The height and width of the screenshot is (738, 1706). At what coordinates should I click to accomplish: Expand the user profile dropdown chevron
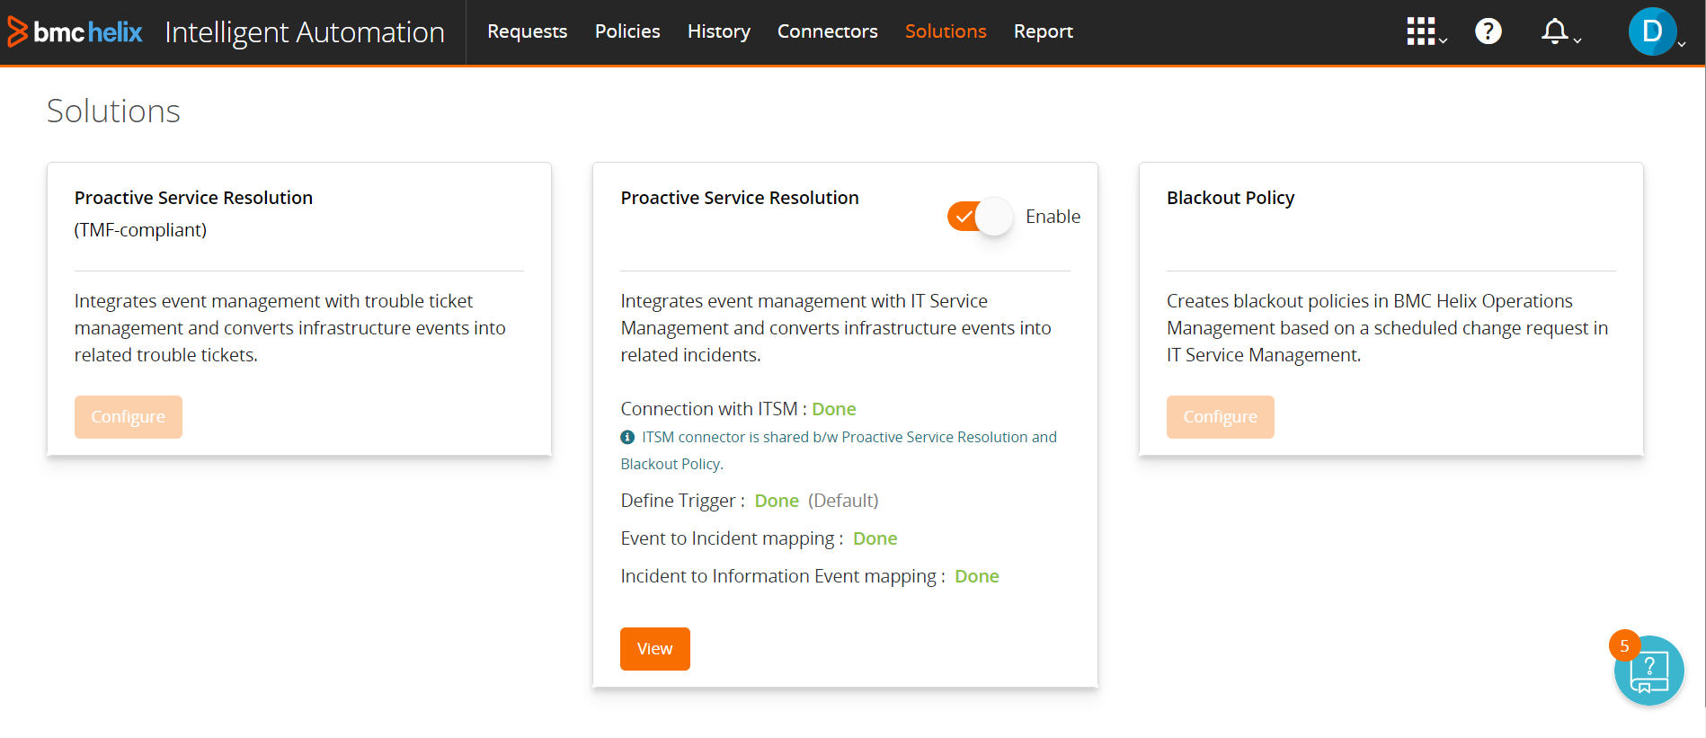[1682, 43]
